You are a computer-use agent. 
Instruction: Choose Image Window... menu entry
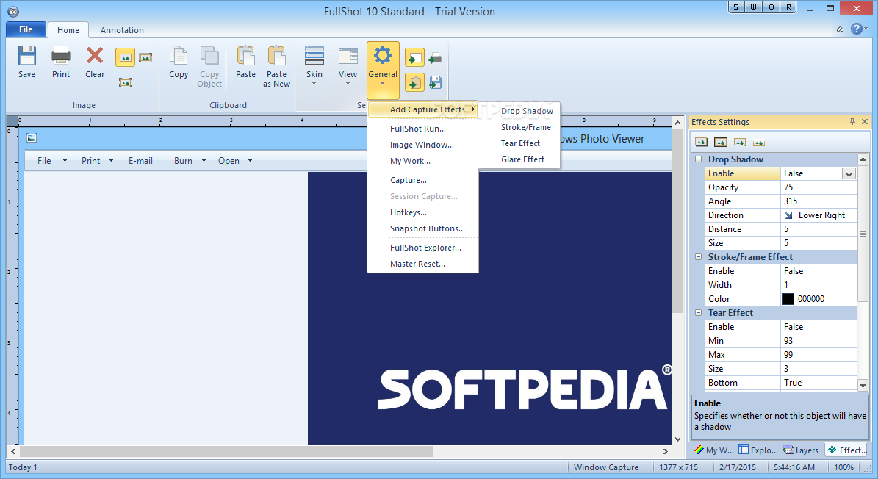(422, 145)
